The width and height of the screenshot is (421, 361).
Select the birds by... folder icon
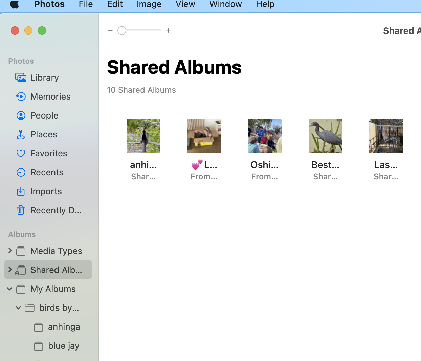coord(30,308)
